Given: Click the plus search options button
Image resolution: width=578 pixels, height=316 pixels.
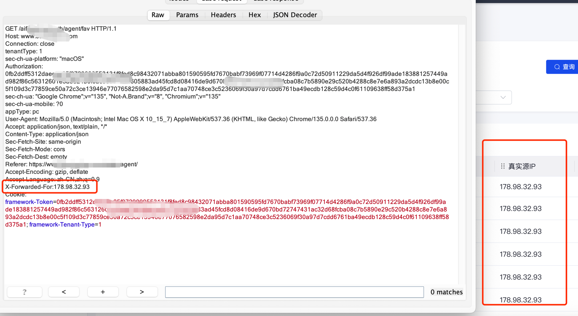Looking at the screenshot, I should 103,292.
